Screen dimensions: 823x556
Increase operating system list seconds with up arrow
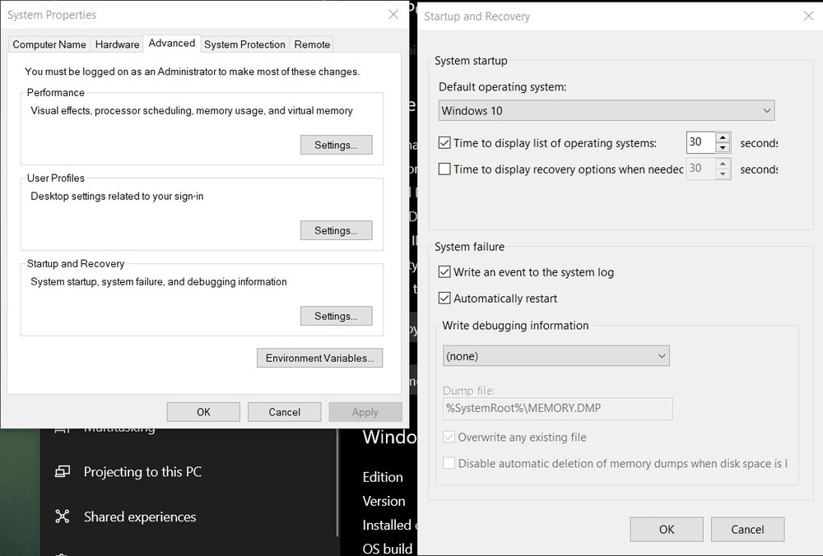coord(722,138)
